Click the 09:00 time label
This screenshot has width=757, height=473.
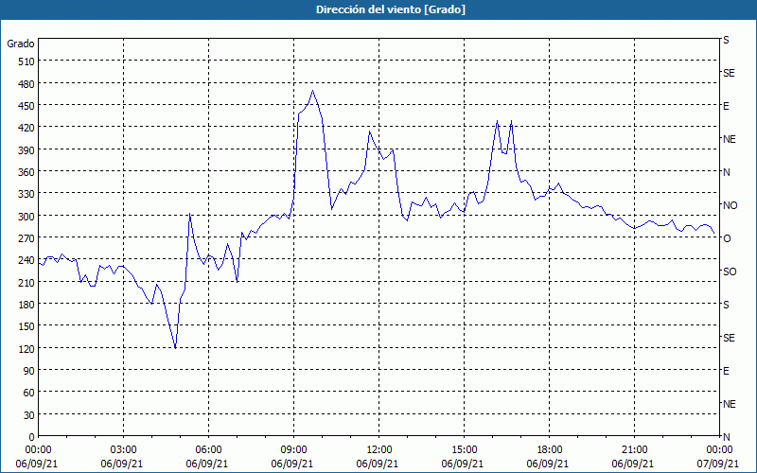pos(293,450)
